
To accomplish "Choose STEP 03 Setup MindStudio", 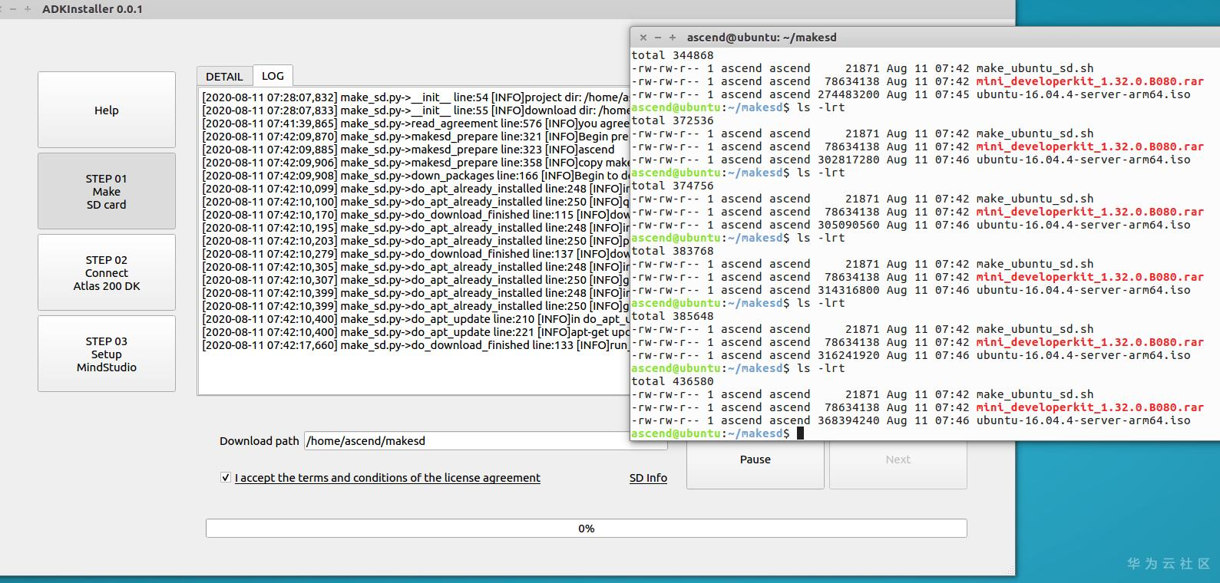I will (107, 354).
